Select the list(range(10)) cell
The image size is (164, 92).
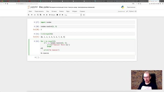click(x=88, y=34)
